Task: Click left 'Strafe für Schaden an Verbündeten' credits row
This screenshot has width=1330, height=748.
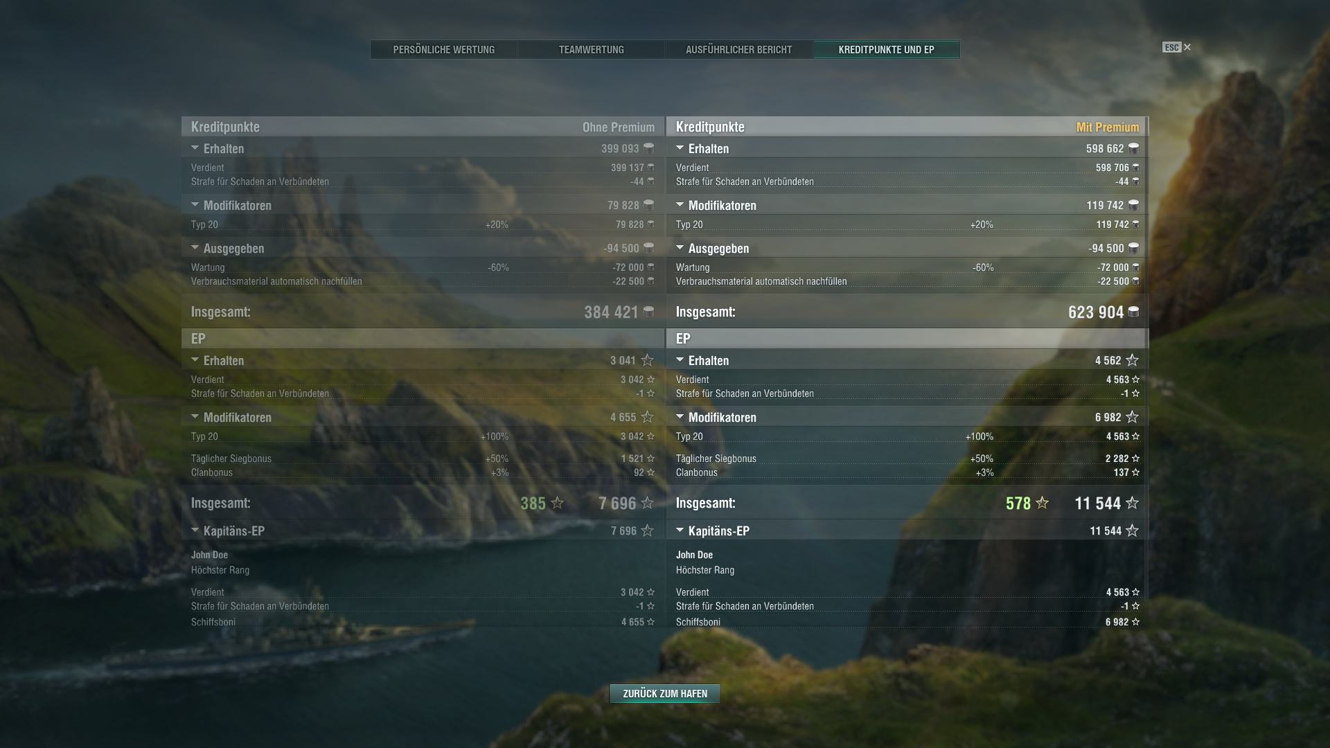Action: [423, 181]
